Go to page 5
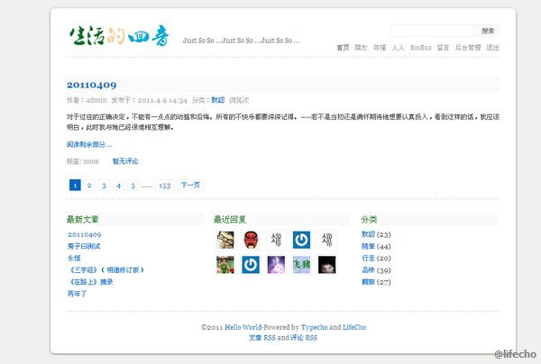 tap(133, 185)
